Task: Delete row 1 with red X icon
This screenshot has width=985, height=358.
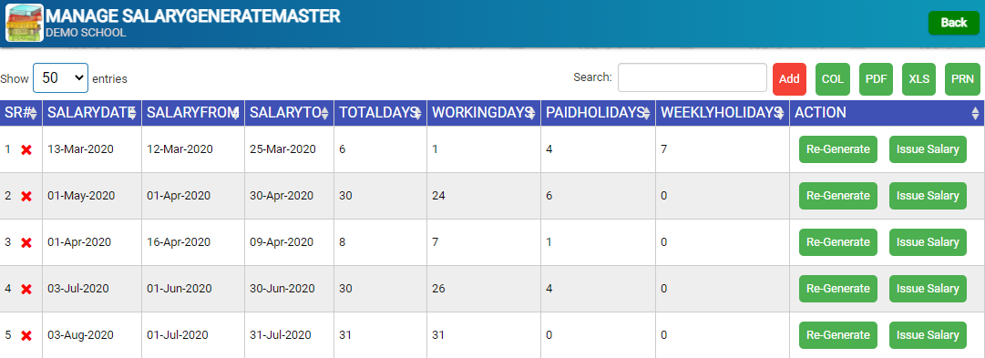Action: point(26,149)
